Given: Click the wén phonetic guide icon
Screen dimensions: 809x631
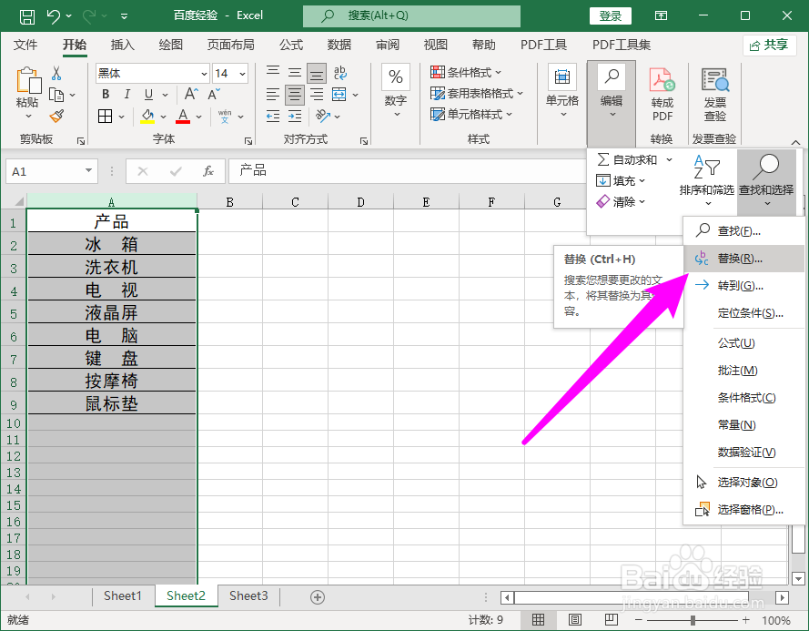Looking at the screenshot, I should pyautogui.click(x=225, y=117).
